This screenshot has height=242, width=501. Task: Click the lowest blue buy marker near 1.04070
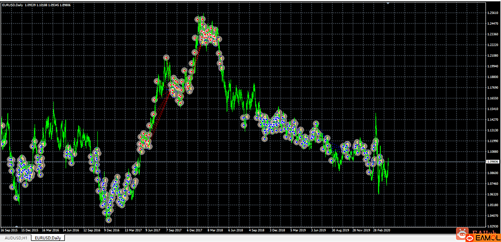coord(109,220)
